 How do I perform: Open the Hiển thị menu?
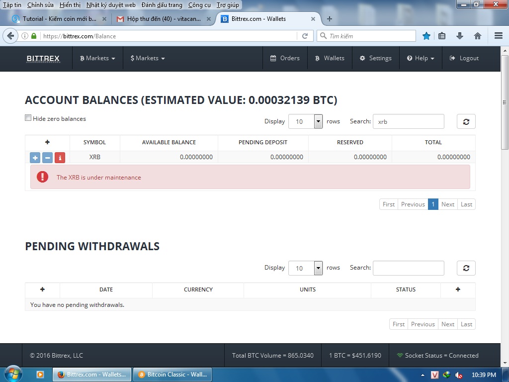point(70,5)
